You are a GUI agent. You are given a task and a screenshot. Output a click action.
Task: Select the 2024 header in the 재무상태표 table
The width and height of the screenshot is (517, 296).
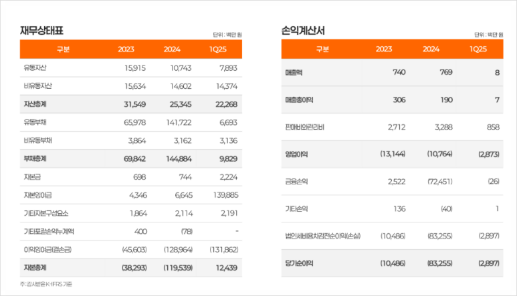point(172,49)
